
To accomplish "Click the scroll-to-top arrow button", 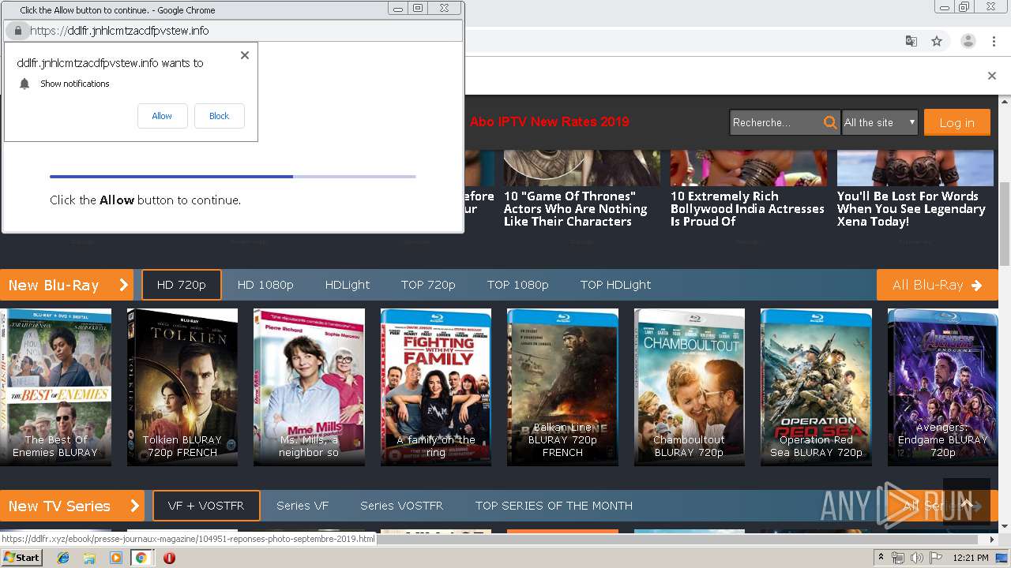I will (967, 502).
